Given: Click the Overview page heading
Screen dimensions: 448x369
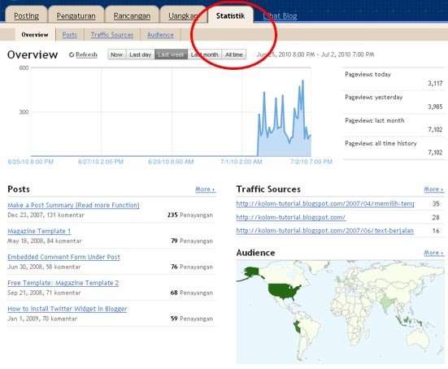Looking at the screenshot, I should pyautogui.click(x=33, y=54).
